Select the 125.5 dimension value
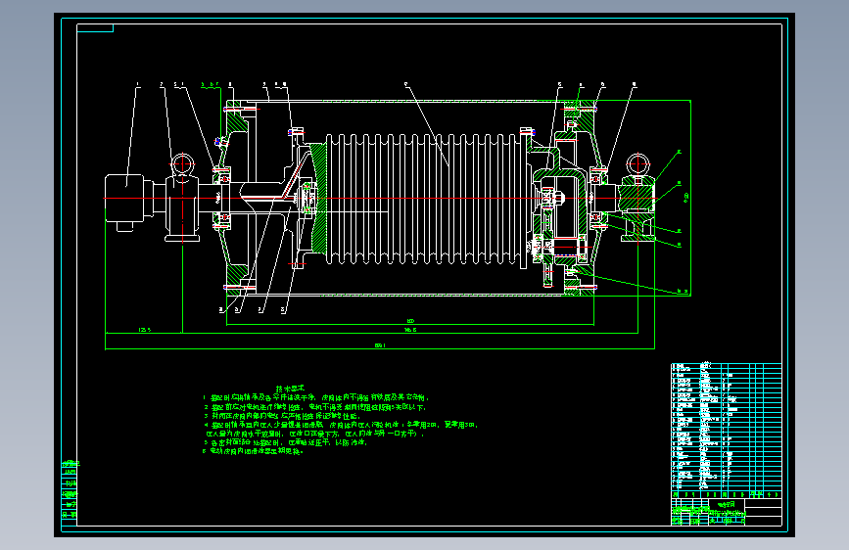 [x=145, y=329]
